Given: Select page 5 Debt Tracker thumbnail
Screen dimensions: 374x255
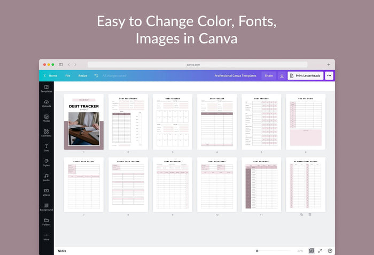Looking at the screenshot, I should coord(261,122).
